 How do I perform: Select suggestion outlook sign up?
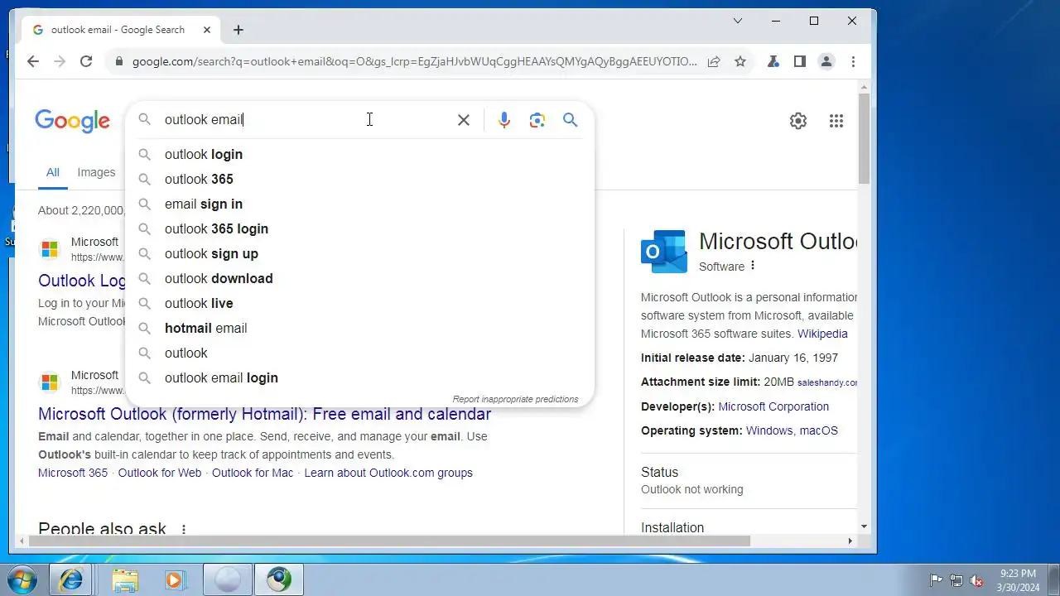(359, 253)
